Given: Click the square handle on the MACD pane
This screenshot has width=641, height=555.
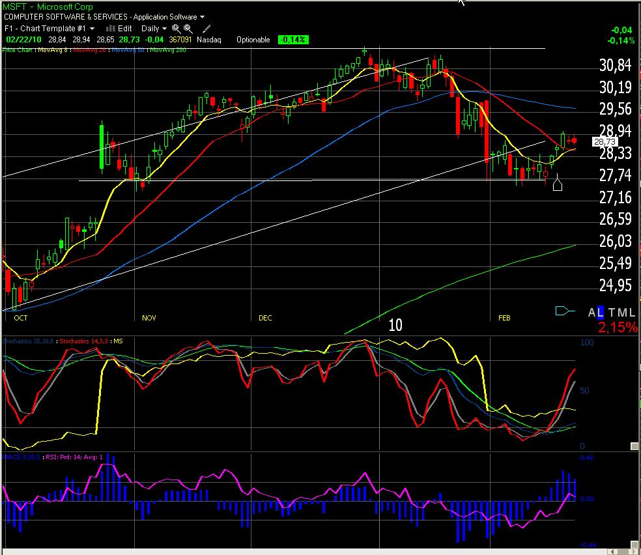Looking at the screenshot, I should (x=634, y=545).
